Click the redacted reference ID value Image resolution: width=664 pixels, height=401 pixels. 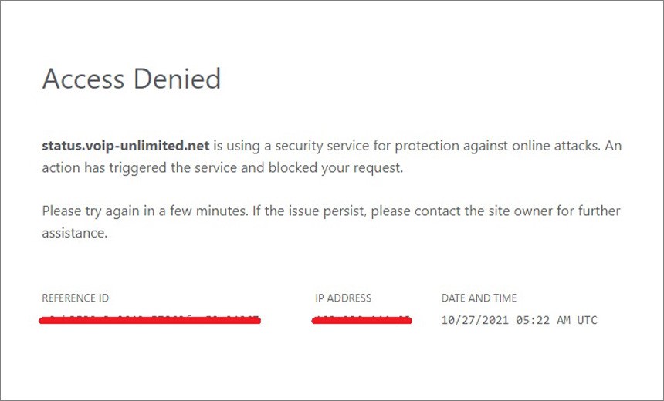coord(150,320)
